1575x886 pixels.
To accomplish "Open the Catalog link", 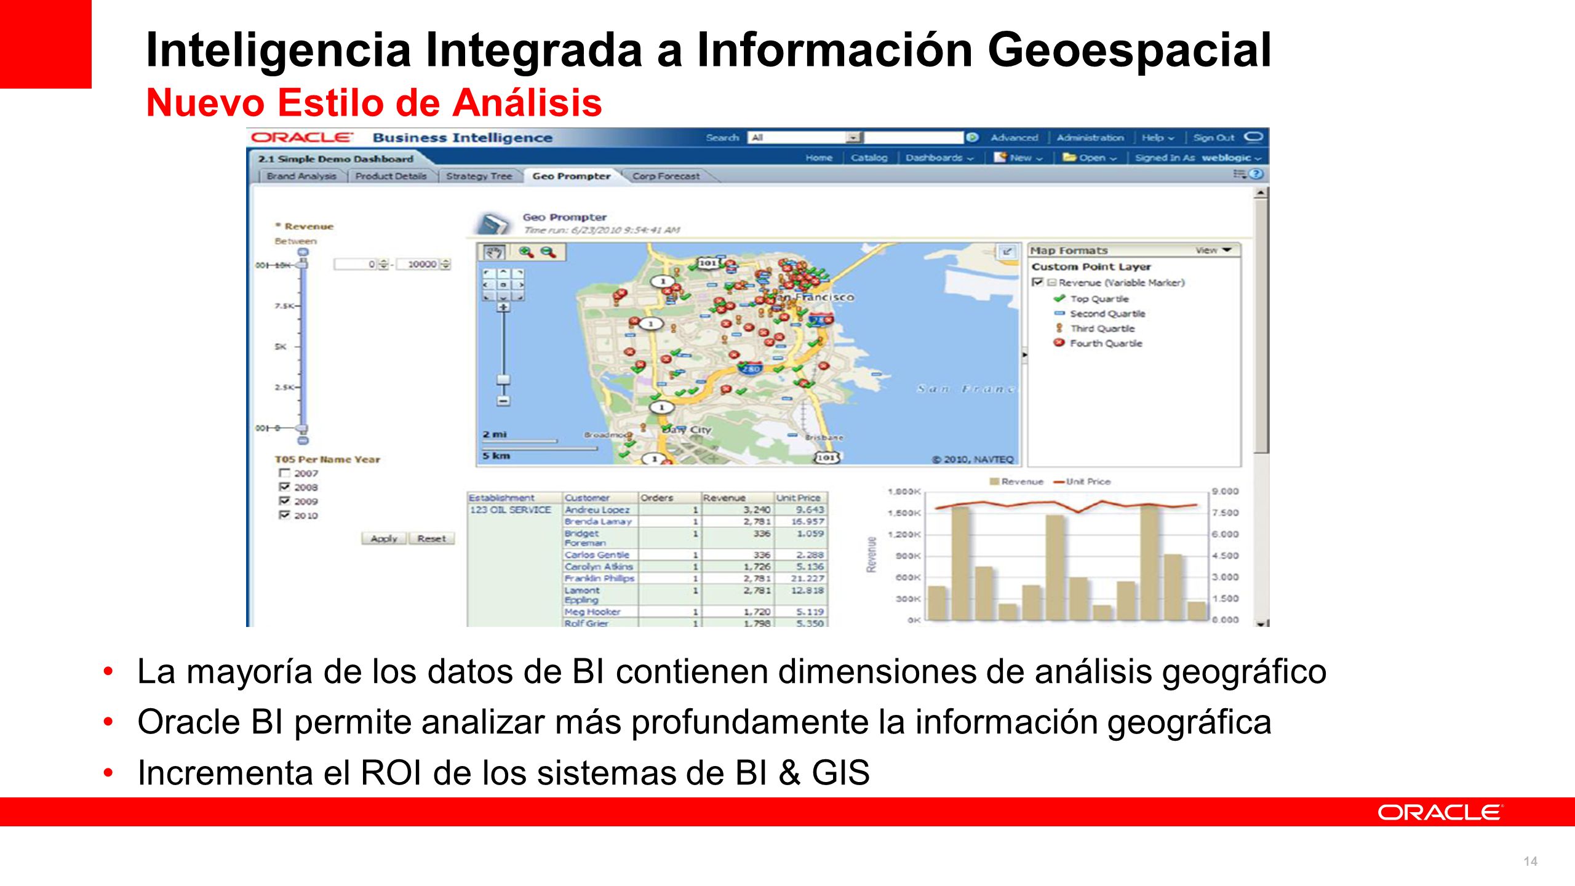I will coord(869,158).
